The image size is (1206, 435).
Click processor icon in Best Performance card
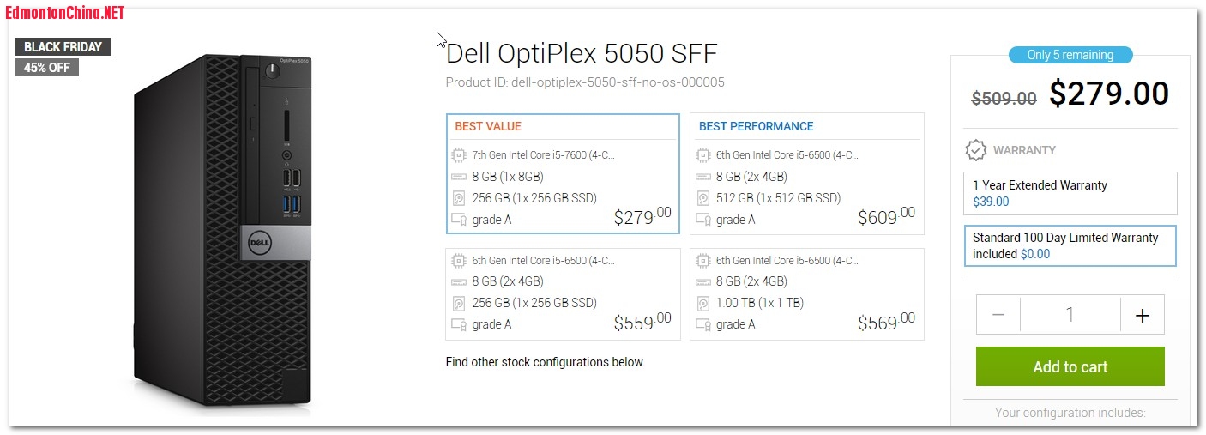coord(703,155)
